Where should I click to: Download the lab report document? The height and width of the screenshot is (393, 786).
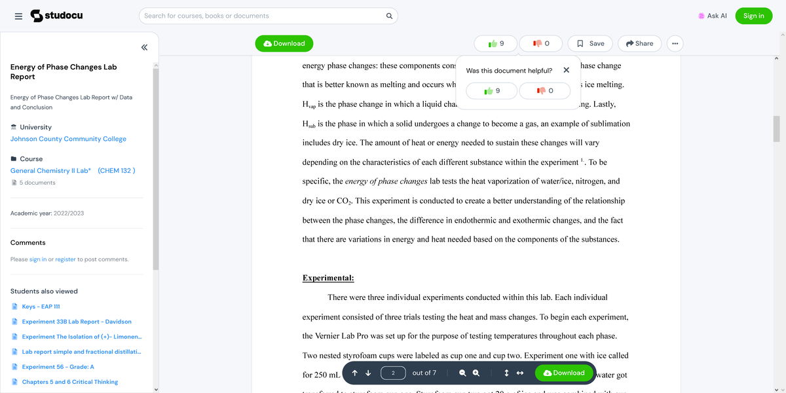click(284, 43)
